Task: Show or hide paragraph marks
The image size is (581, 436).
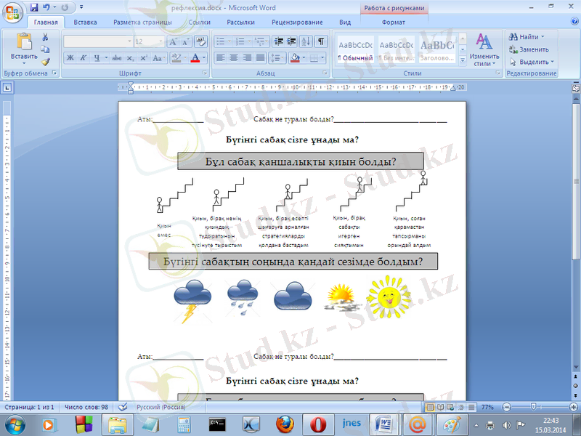Action: pos(321,41)
